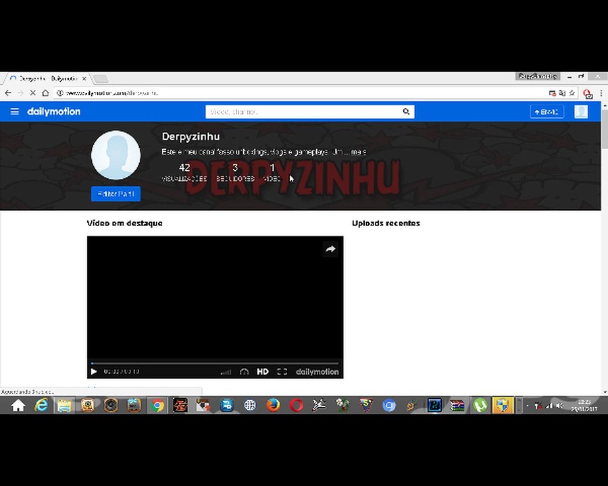This screenshot has height=486, width=608.
Task: Toggle HD quality in the player
Action: point(263,372)
